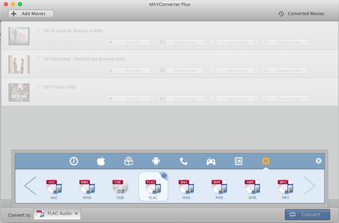Expand the FLAC Audio format dropdown
This screenshot has height=223, width=339.
(x=57, y=213)
